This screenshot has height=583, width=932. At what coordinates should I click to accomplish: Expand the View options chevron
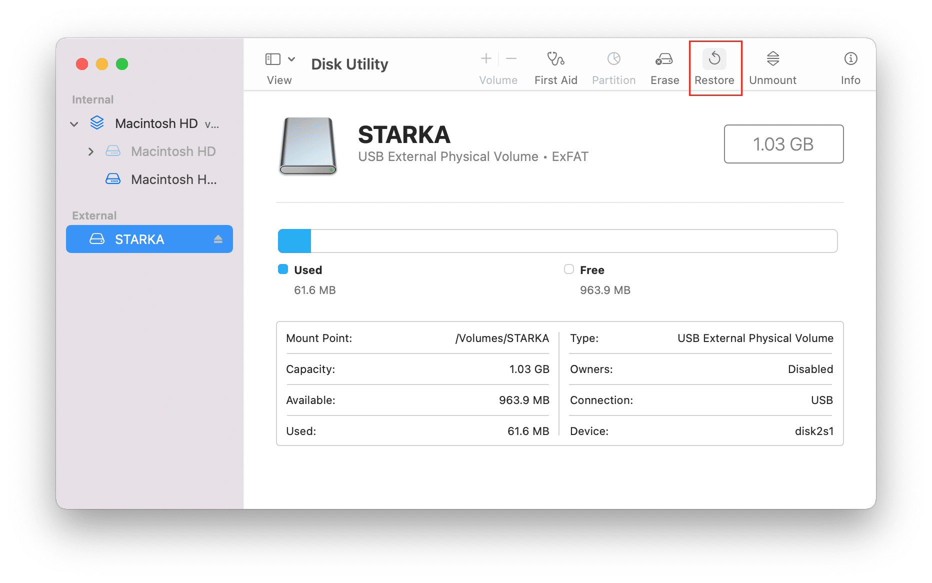point(291,59)
